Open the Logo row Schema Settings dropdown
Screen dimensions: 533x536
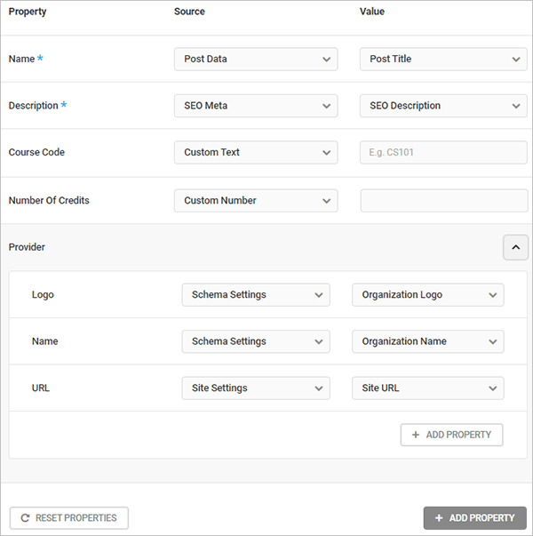[256, 294]
